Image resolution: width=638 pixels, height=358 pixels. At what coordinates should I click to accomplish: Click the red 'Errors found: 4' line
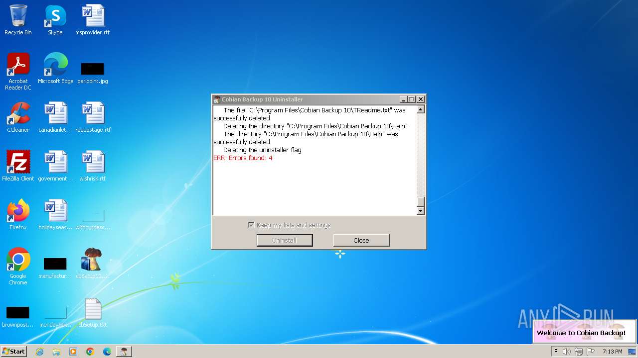[x=243, y=158]
